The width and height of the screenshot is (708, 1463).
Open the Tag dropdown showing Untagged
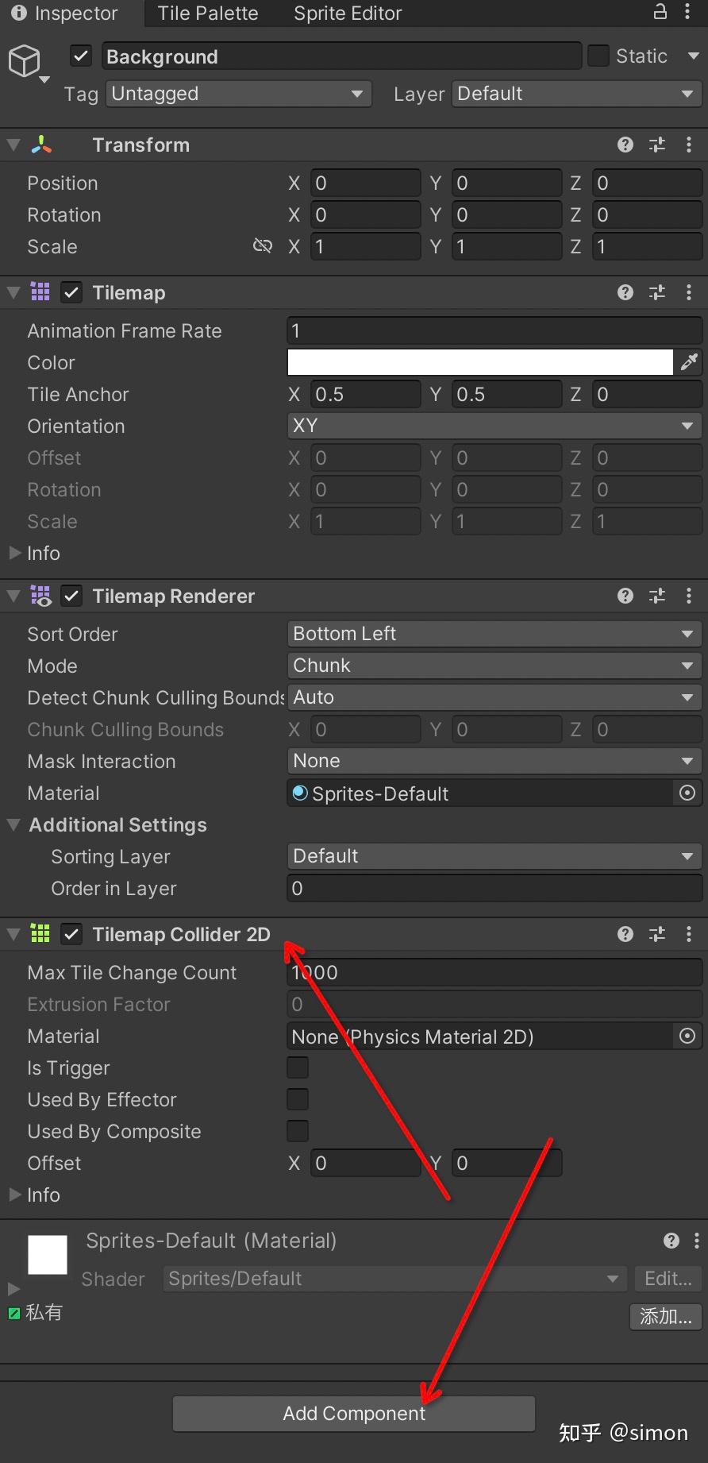(238, 94)
